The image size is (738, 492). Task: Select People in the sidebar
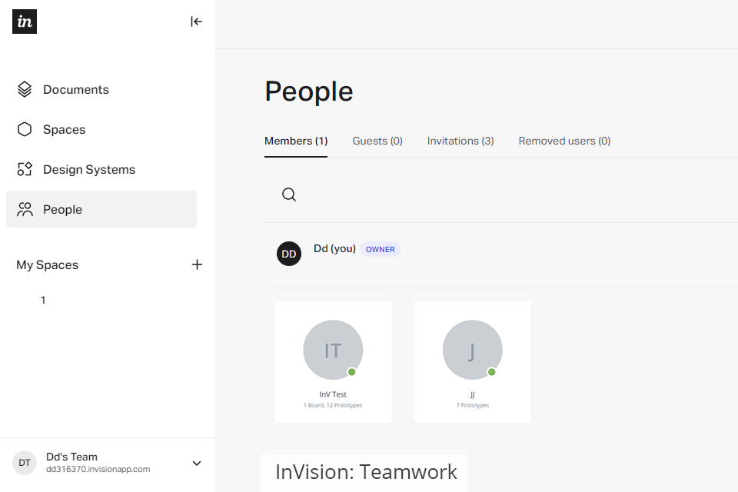pyautogui.click(x=101, y=209)
